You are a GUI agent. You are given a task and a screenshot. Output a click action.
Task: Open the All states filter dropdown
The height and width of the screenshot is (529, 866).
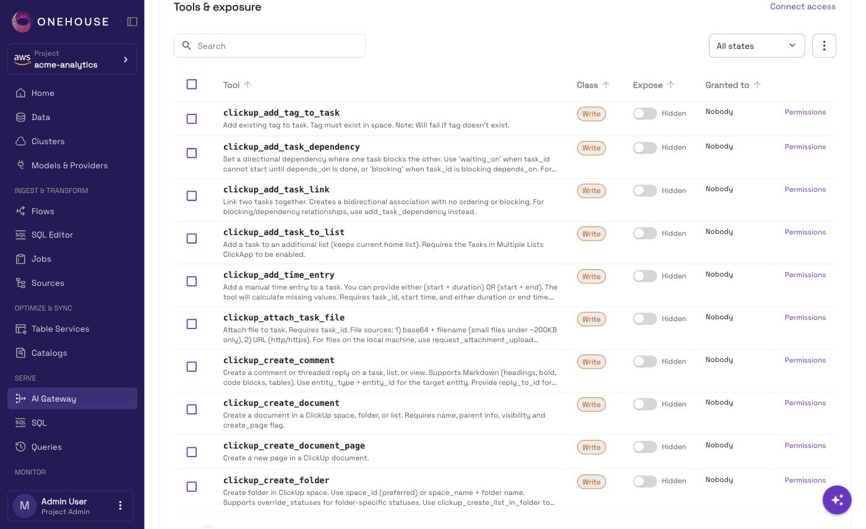757,46
